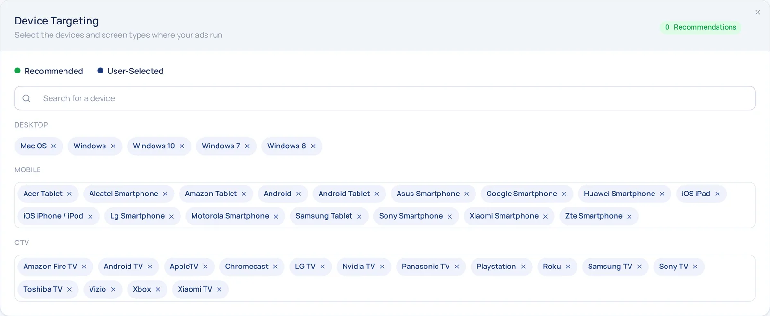Click the Windows device chip label
770x316 pixels.
pyautogui.click(x=90, y=146)
